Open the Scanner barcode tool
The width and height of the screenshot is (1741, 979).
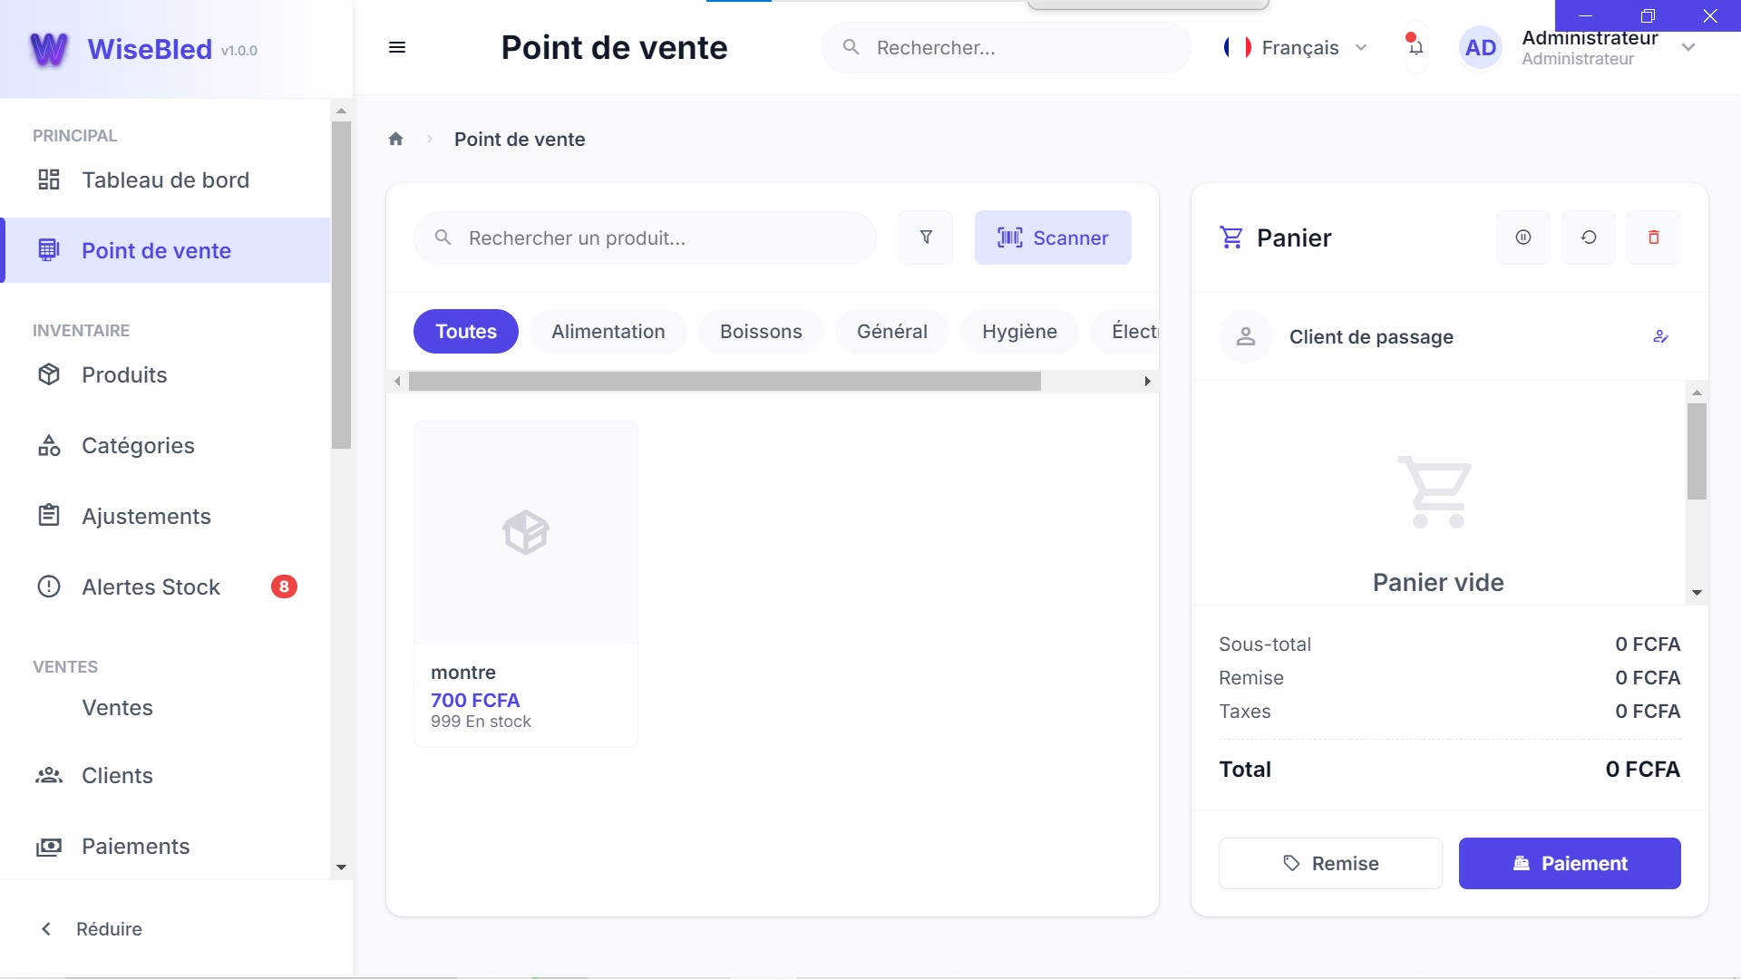tap(1052, 237)
